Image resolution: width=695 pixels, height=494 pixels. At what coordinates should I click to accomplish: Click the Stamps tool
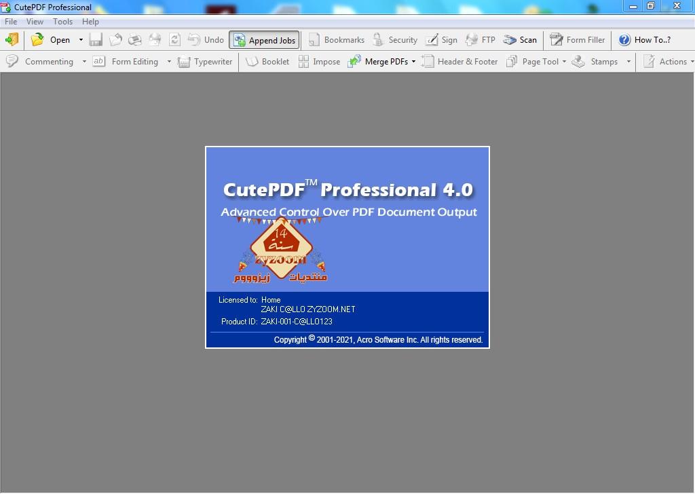595,62
